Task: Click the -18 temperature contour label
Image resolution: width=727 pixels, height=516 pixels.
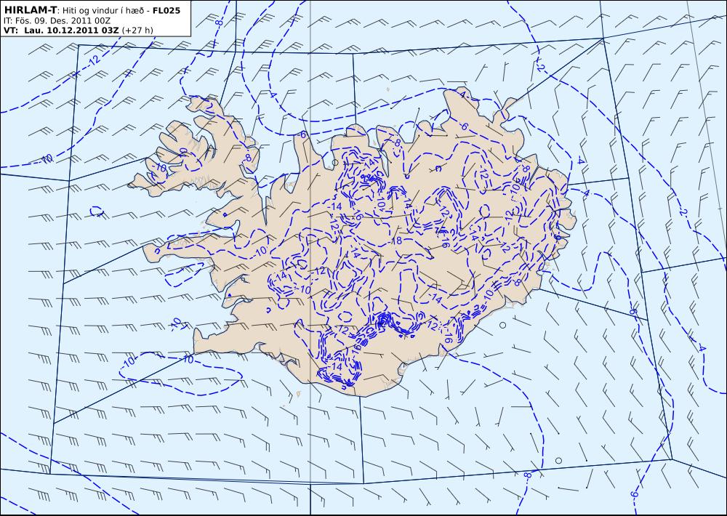Action: pos(395,240)
